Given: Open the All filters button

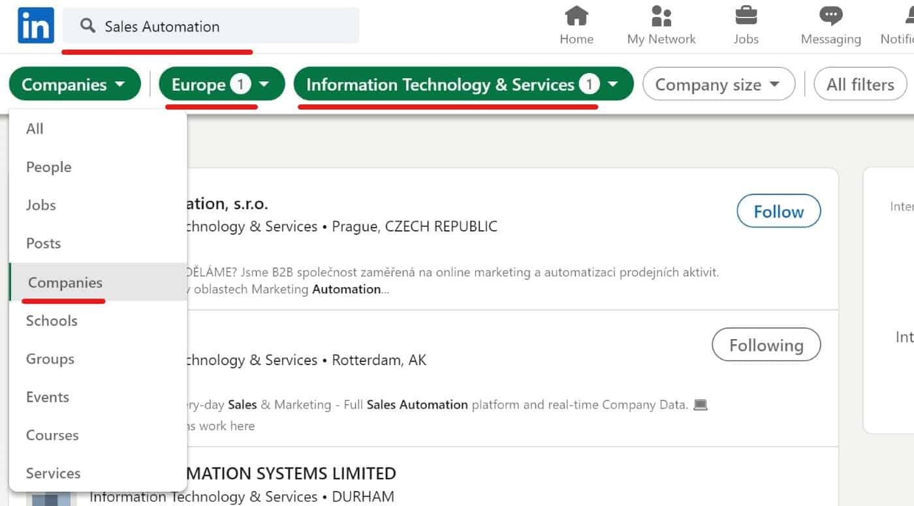Looking at the screenshot, I should [x=860, y=84].
